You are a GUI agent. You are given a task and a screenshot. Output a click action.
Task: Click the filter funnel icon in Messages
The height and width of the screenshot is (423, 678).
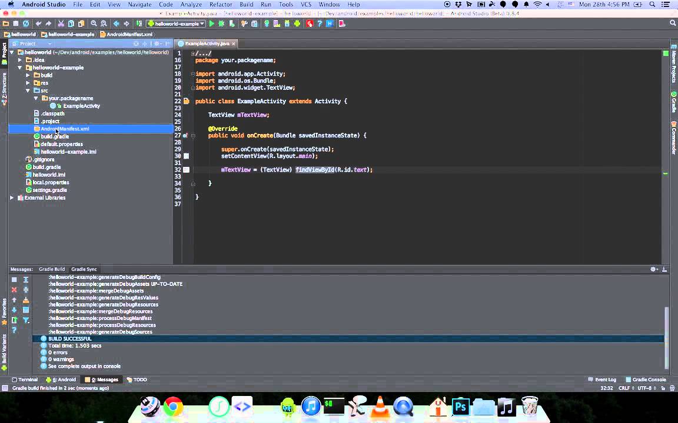pyautogui.click(x=26, y=320)
